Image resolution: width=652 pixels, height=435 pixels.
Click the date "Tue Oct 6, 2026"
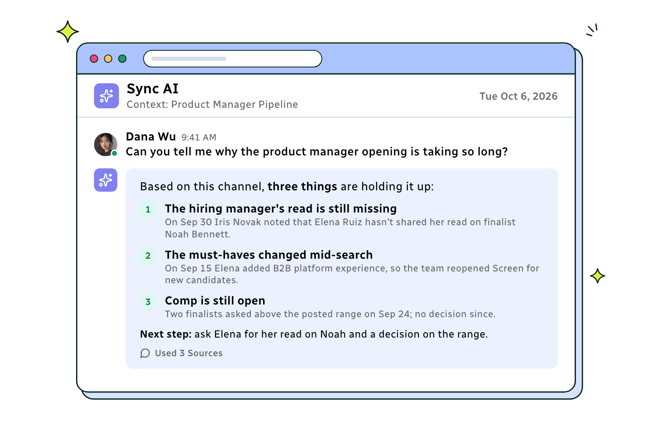(518, 96)
